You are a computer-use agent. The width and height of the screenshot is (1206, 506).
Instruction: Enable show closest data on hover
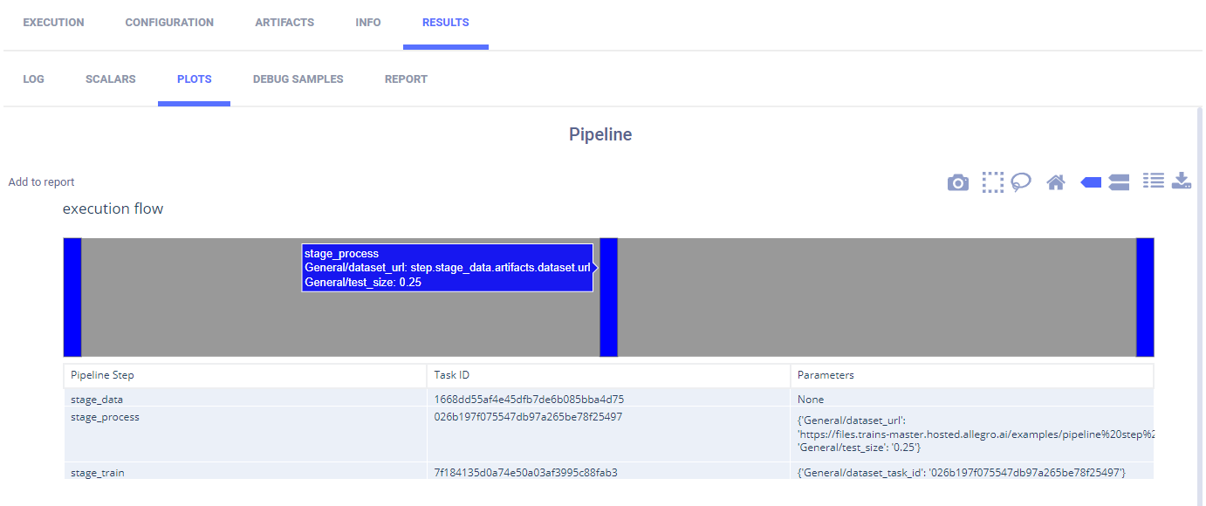(1091, 182)
